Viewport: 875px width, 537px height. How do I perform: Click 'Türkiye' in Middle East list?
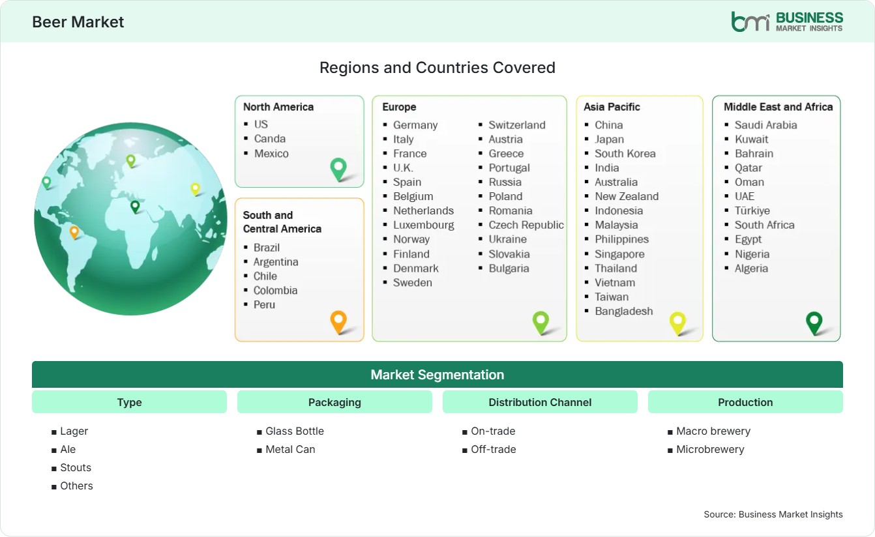(752, 210)
